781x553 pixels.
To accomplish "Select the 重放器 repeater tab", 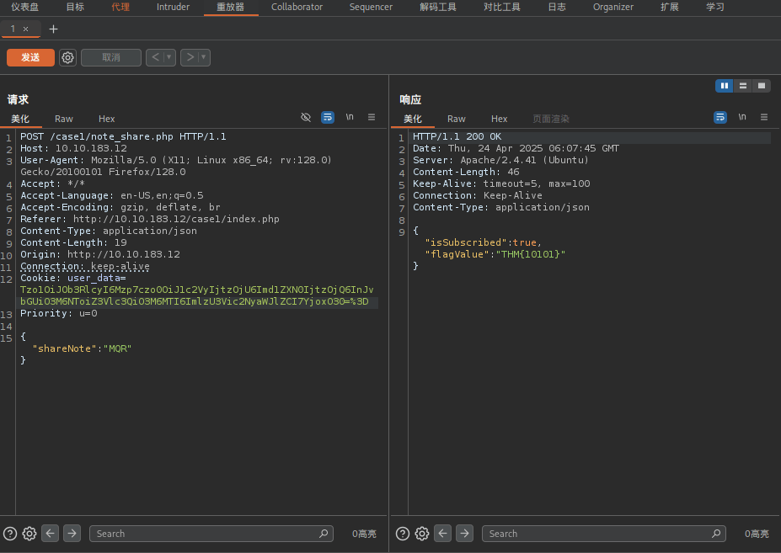I will (x=231, y=7).
